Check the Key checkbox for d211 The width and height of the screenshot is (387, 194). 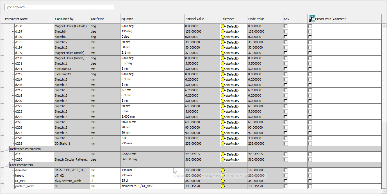pyautogui.click(x=286, y=69)
